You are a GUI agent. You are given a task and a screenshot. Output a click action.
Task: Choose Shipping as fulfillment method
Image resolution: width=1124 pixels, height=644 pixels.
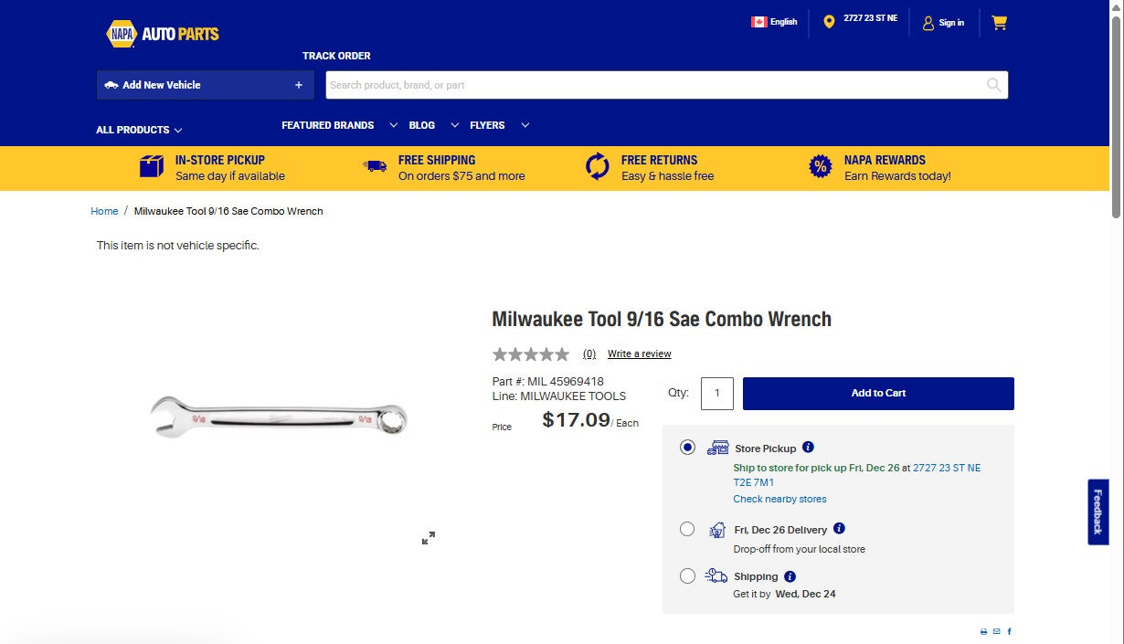tap(687, 575)
